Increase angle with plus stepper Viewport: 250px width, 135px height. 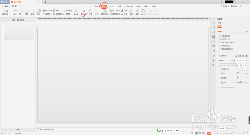pos(246,60)
